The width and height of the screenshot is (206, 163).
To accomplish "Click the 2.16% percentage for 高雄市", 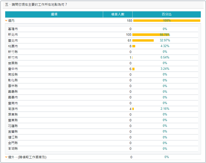I will (x=165, y=109).
